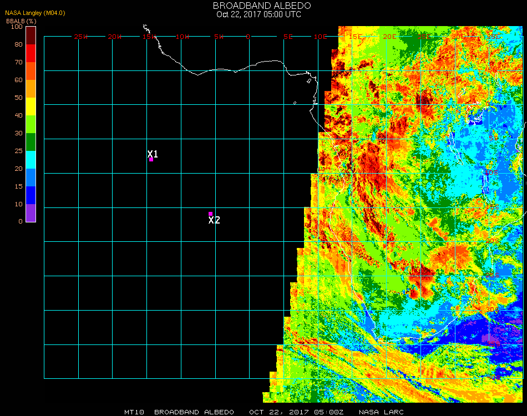Click the MT10 footer caption text

134,412
